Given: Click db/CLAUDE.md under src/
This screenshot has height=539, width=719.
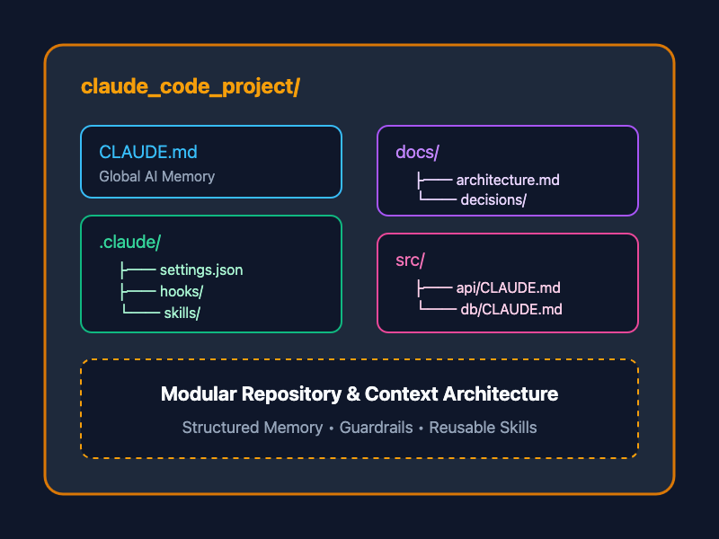Looking at the screenshot, I should (x=511, y=309).
